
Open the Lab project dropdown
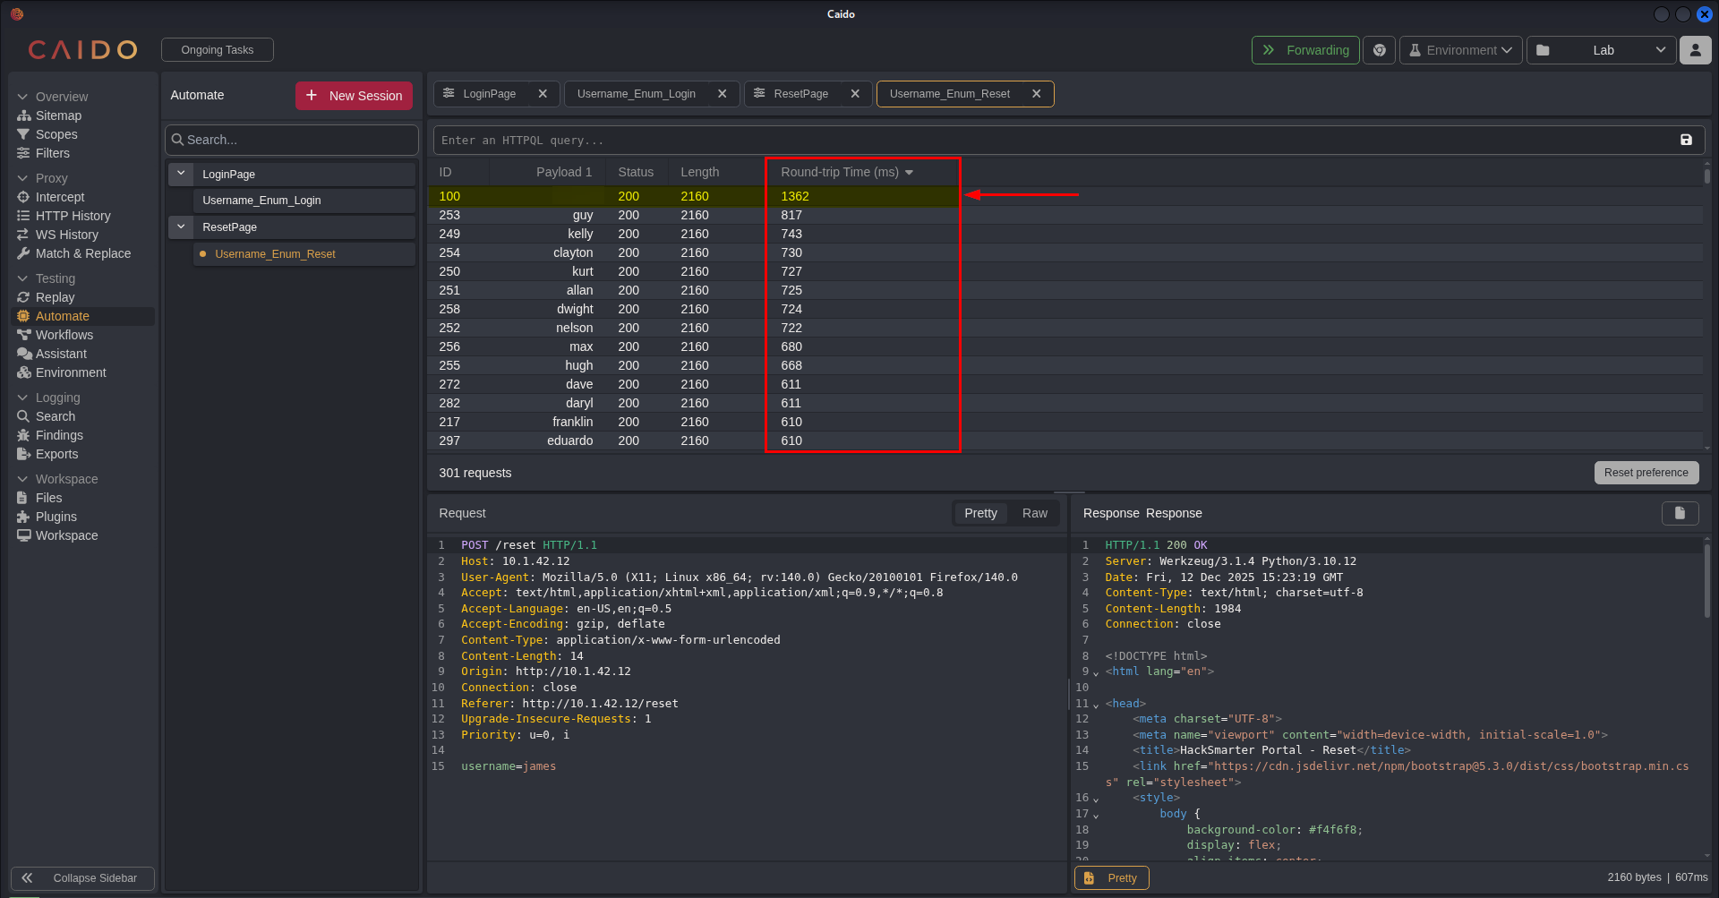pos(1601,50)
